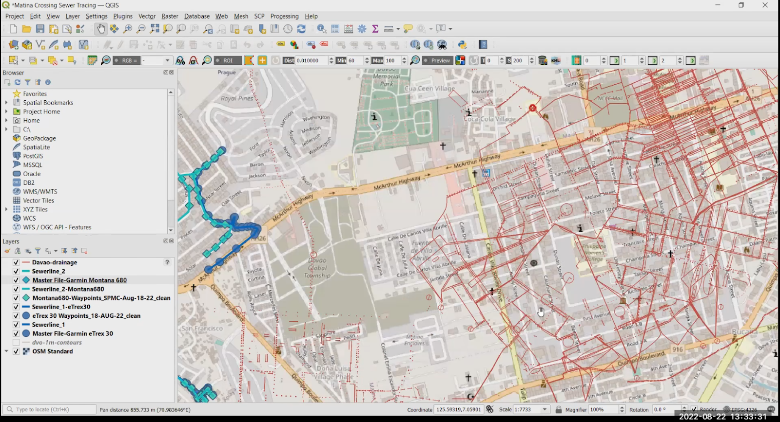Open the Plugins menu
The width and height of the screenshot is (780, 422).
pyautogui.click(x=123, y=16)
